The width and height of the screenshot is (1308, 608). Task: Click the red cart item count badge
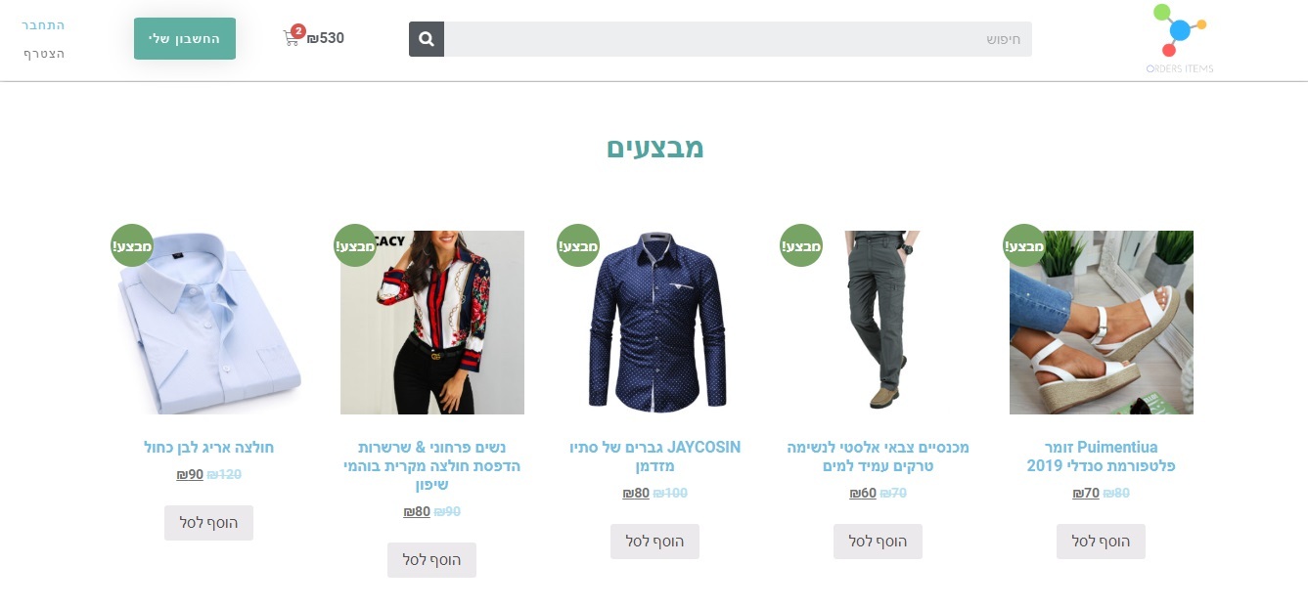click(x=298, y=30)
